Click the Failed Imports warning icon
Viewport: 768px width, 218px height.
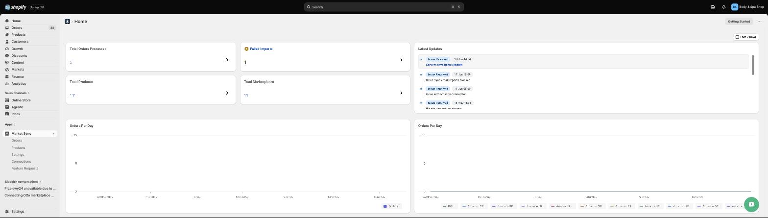(x=246, y=49)
